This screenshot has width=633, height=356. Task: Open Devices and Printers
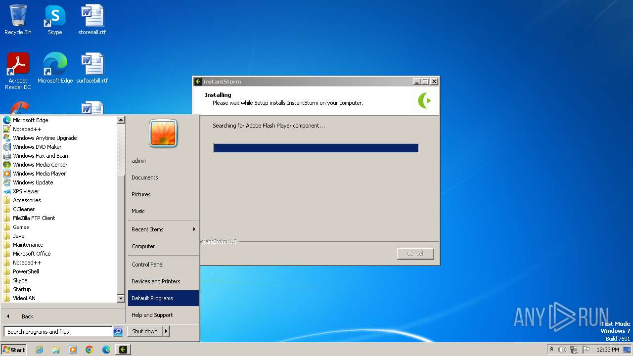click(x=163, y=281)
